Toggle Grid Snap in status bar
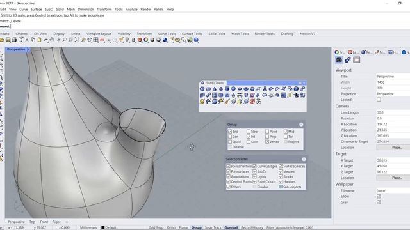The height and width of the screenshot is (230, 410). [156, 227]
